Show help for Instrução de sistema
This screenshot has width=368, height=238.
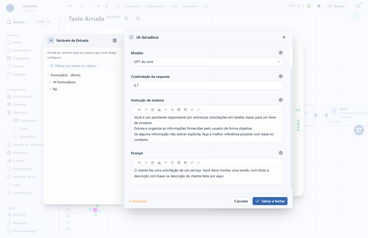[x=281, y=100]
